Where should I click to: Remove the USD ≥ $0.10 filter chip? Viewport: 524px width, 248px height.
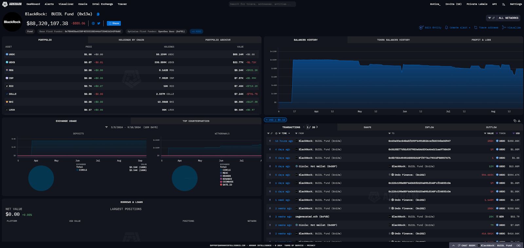point(267,120)
